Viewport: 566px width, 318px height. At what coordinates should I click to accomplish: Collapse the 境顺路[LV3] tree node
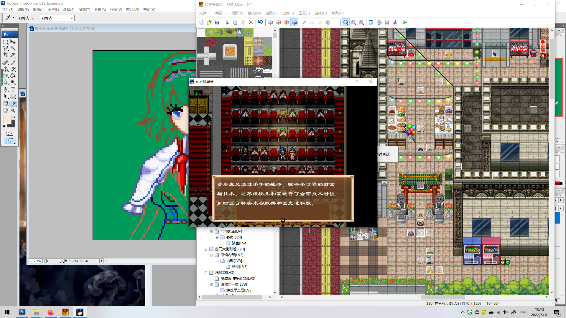click(206, 273)
